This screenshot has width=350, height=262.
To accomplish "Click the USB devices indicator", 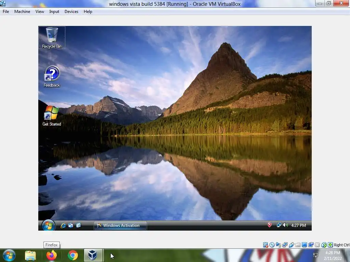I will (x=291, y=245).
